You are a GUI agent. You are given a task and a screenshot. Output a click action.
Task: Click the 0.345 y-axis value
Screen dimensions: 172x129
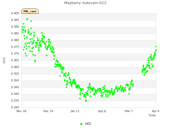pos(15,87)
